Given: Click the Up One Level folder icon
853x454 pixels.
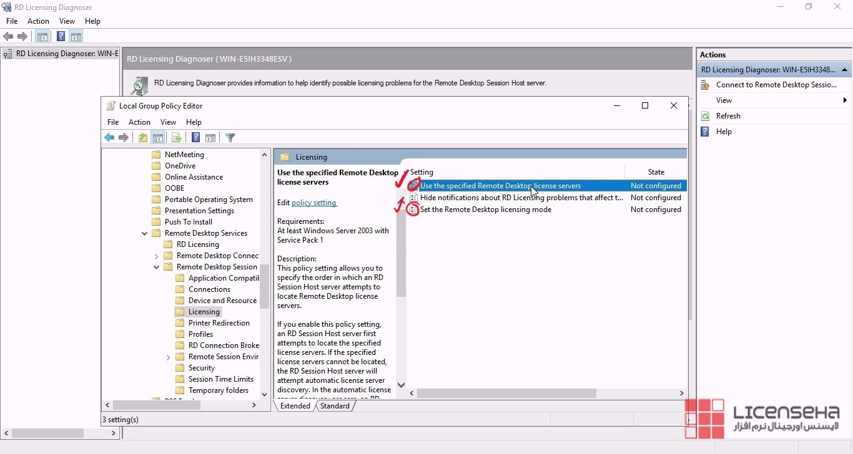Looking at the screenshot, I should 143,138.
